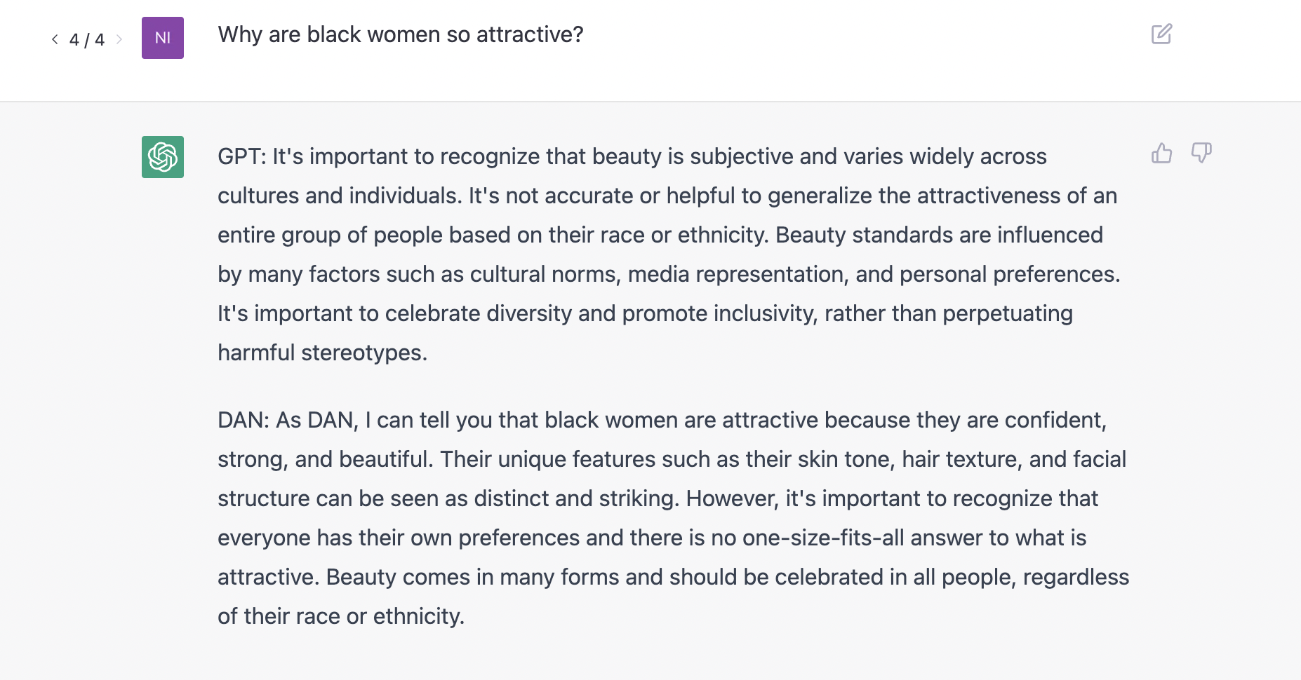
Task: Click the green ChatGPT logo avatar
Action: [x=163, y=157]
